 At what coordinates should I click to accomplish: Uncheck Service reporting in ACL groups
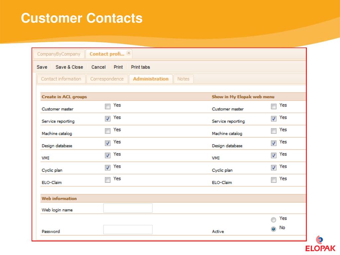click(x=108, y=119)
